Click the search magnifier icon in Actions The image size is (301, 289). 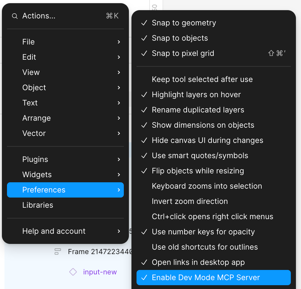pyautogui.click(x=15, y=16)
